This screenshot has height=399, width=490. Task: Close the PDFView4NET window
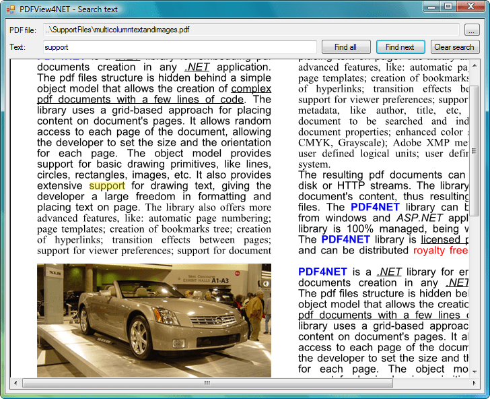(x=470, y=7)
